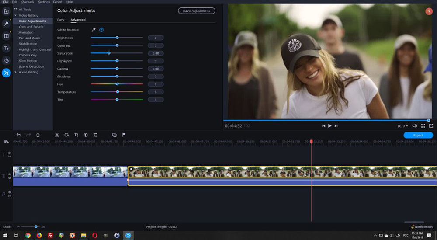Undo the last action in timeline toolbar
The image size is (437, 240).
coord(19,135)
